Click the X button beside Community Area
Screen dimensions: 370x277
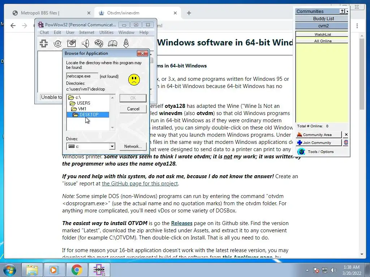[346, 135]
